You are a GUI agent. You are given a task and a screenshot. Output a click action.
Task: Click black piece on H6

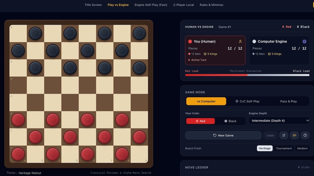pos(139,68)
